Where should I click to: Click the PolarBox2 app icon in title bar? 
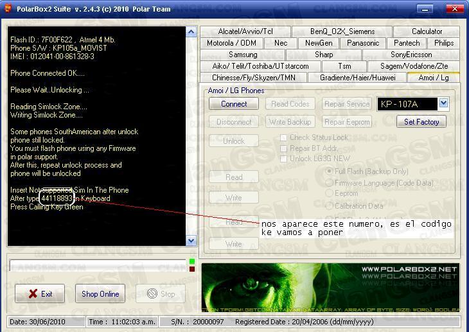(8, 8)
